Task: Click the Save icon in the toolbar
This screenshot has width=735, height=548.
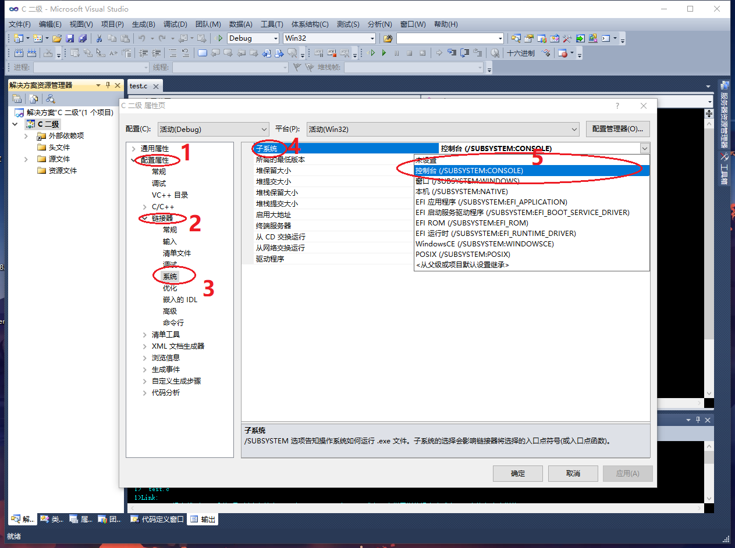Action: (70, 38)
